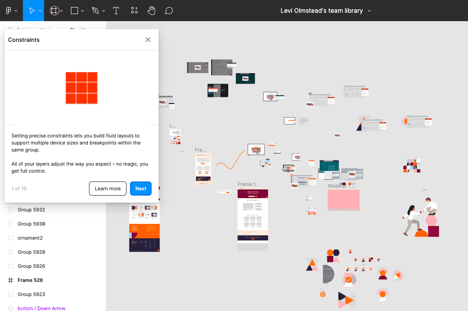Select the Hand tool
The width and height of the screenshot is (468, 311).
(152, 11)
